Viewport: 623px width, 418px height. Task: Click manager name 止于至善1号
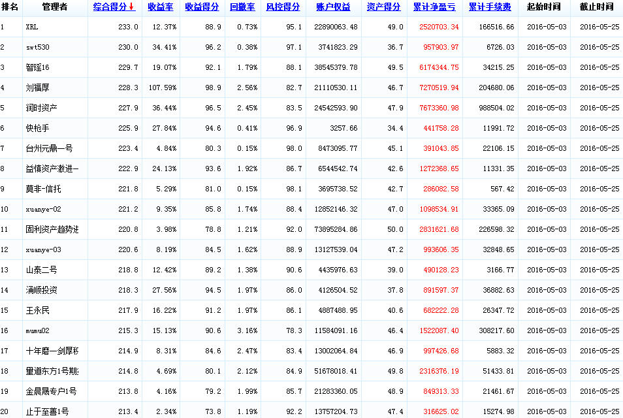[x=47, y=412]
